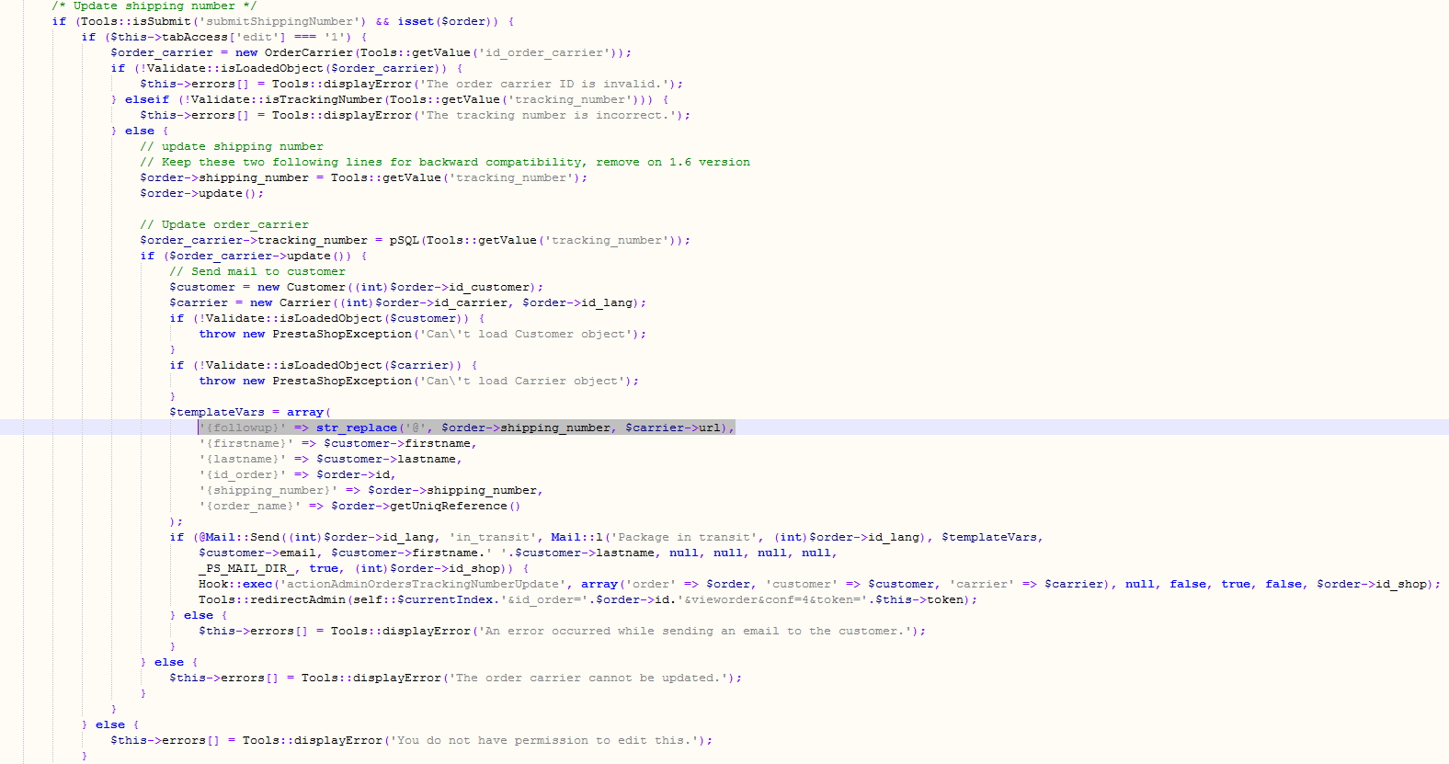Screen dimensions: 1449x764
Task: Click the 'new Customer' instantiation line
Action: [x=356, y=287]
